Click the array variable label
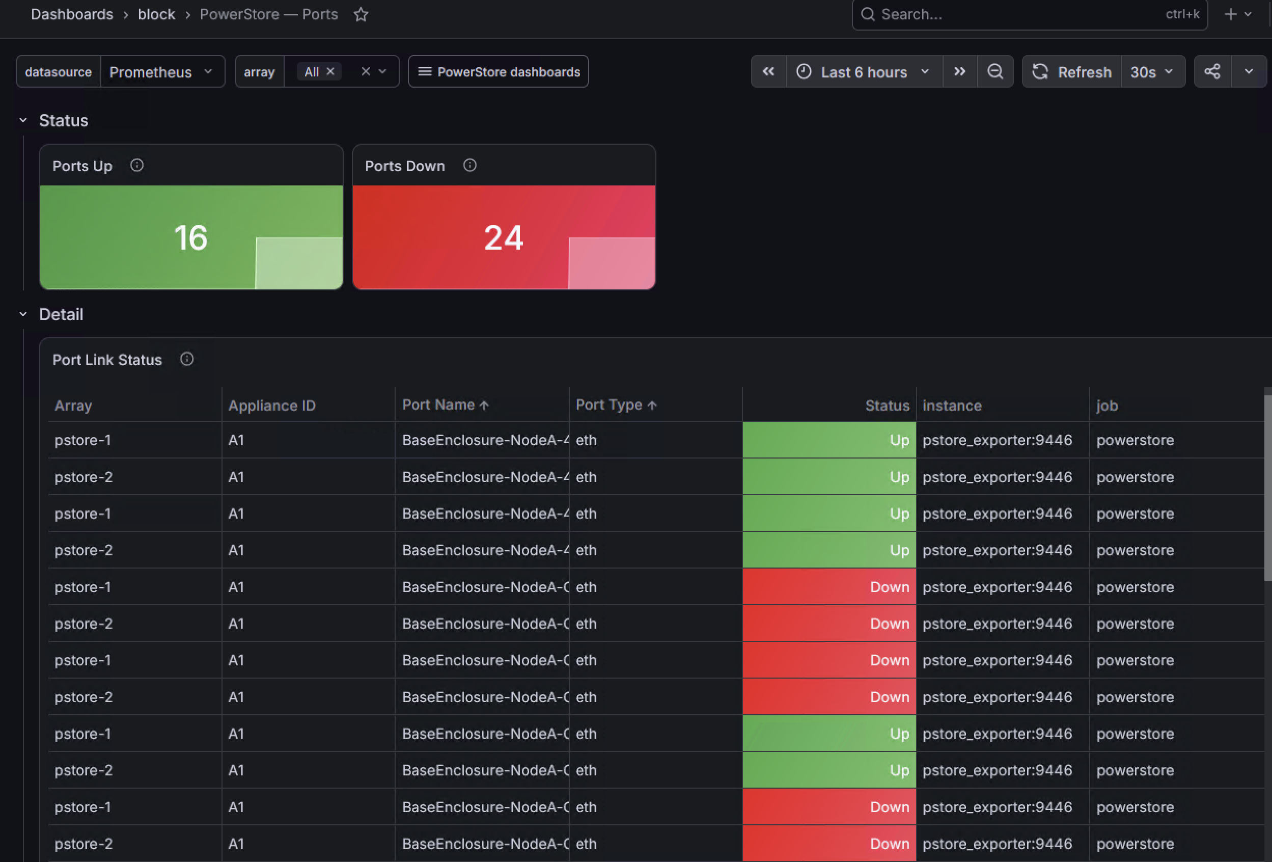1272x862 pixels. (259, 72)
